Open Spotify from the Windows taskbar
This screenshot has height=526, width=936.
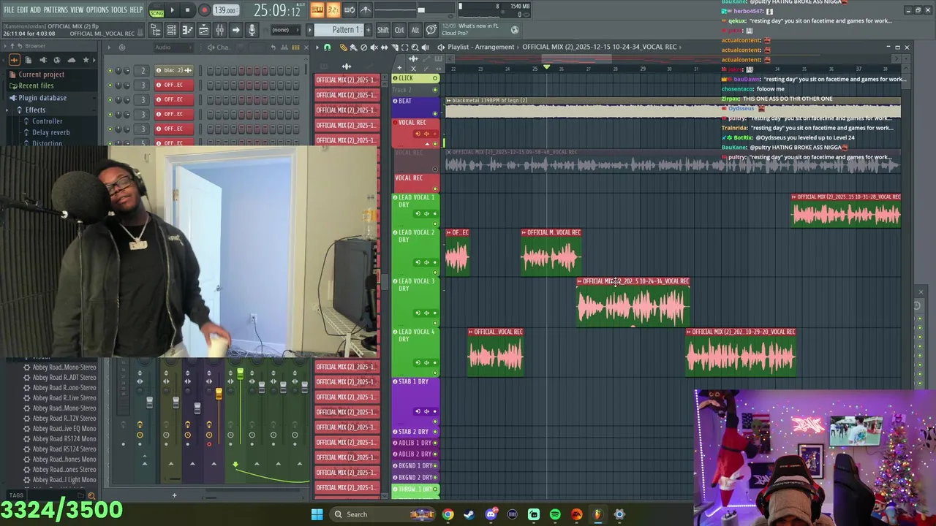coord(555,514)
